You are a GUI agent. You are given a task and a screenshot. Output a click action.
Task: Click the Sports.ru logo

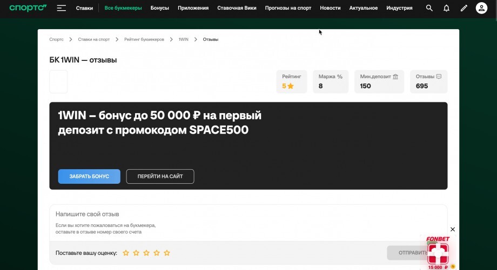[28, 8]
